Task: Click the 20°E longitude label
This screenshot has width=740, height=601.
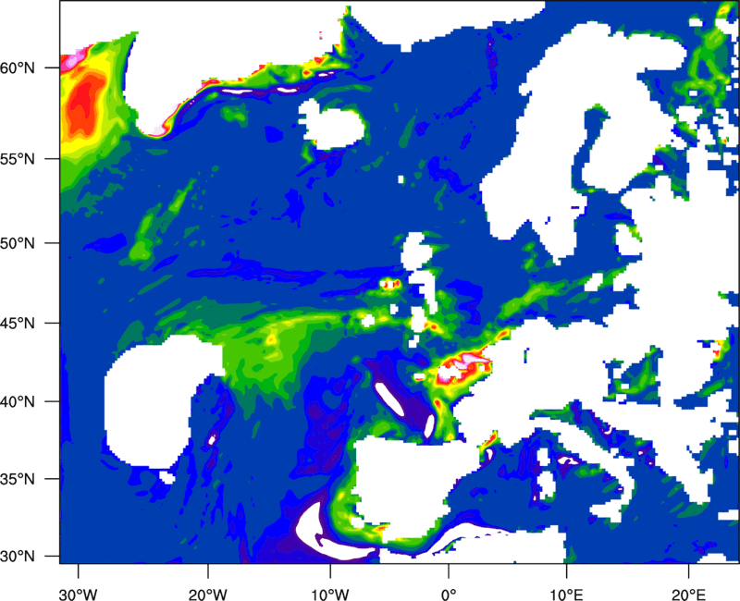Action: (x=688, y=595)
